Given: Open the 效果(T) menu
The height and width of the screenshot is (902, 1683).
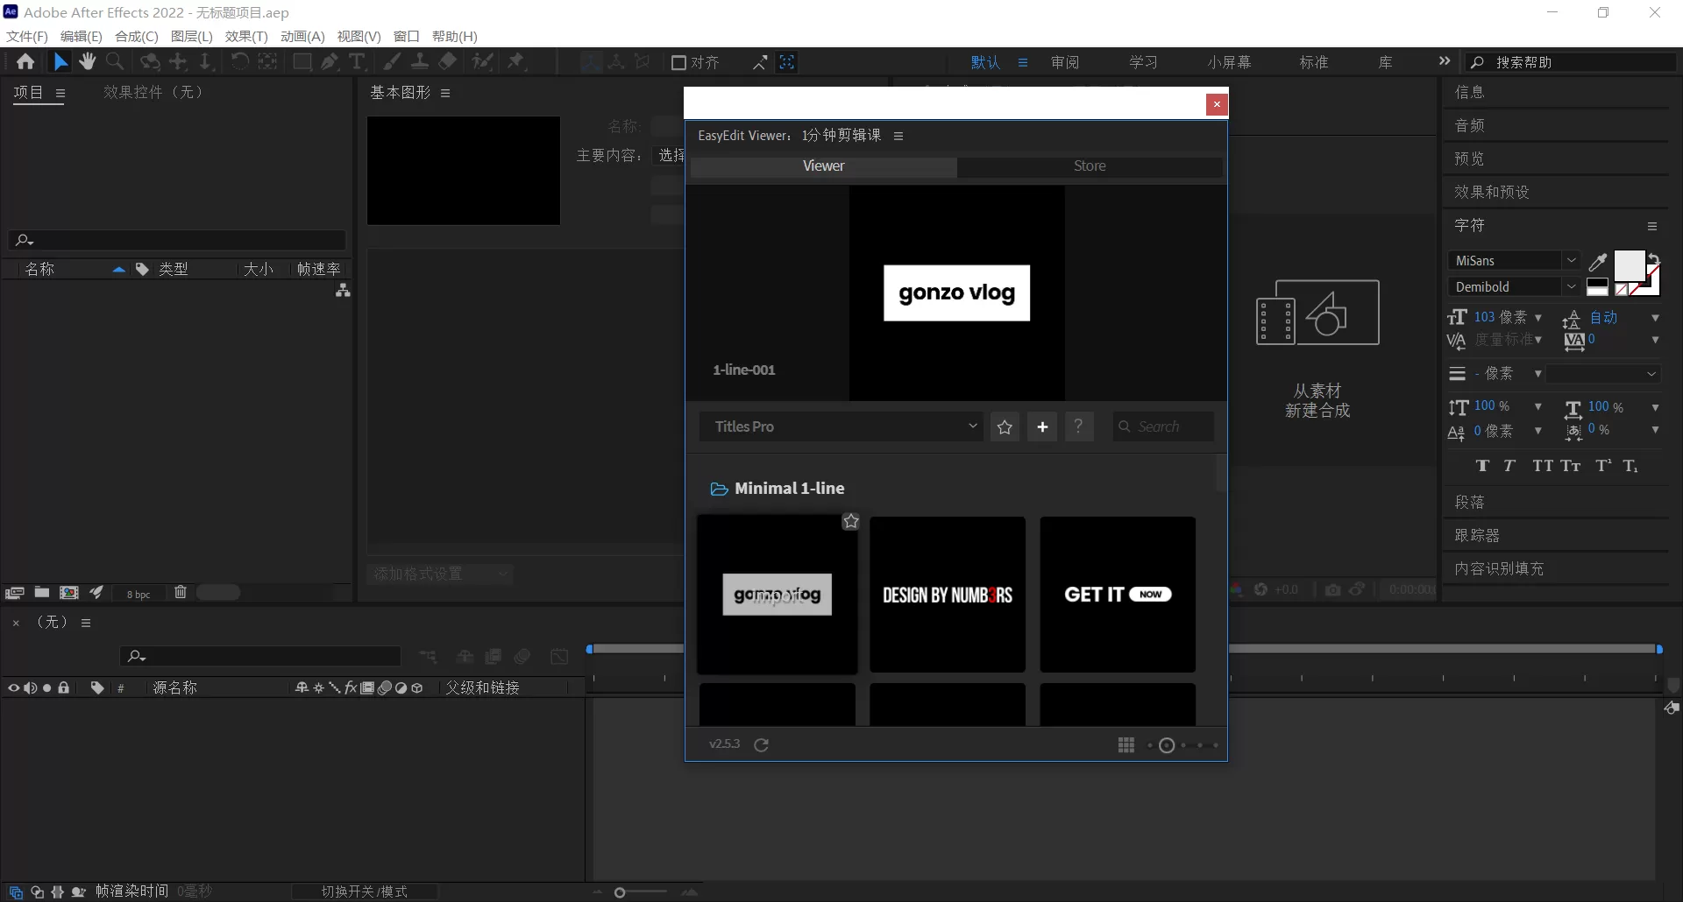Looking at the screenshot, I should click(246, 36).
